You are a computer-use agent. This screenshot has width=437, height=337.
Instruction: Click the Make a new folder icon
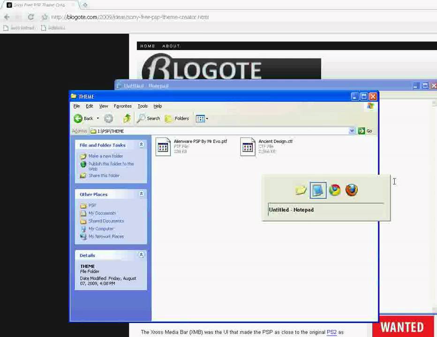[83, 156]
